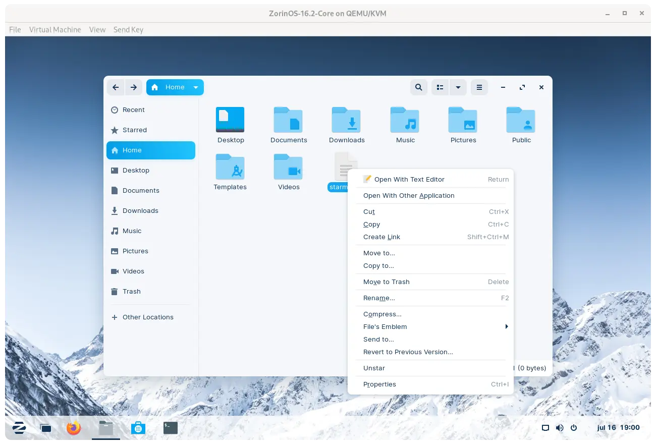Select the Pictures folder icon
Viewport: 656px width, 445px height.
coord(463,120)
